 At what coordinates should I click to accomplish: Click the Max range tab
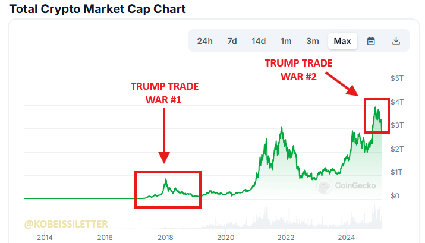click(x=342, y=41)
